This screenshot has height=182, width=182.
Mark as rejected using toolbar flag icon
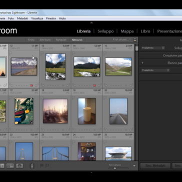[47, 165]
